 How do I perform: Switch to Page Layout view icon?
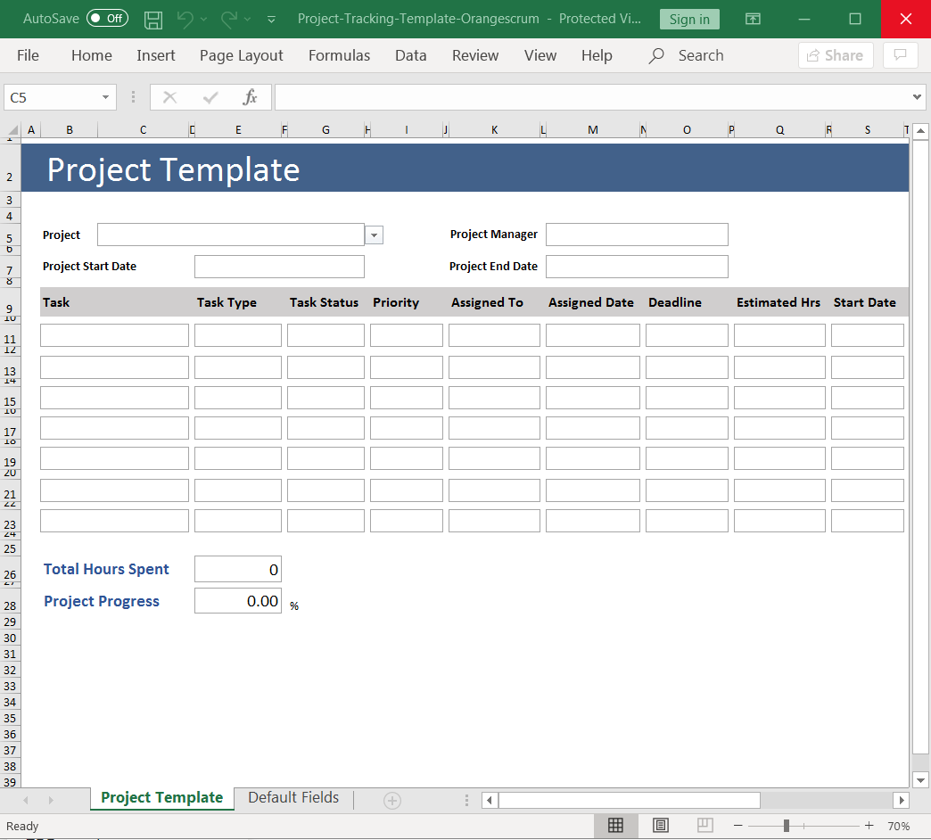(x=660, y=825)
